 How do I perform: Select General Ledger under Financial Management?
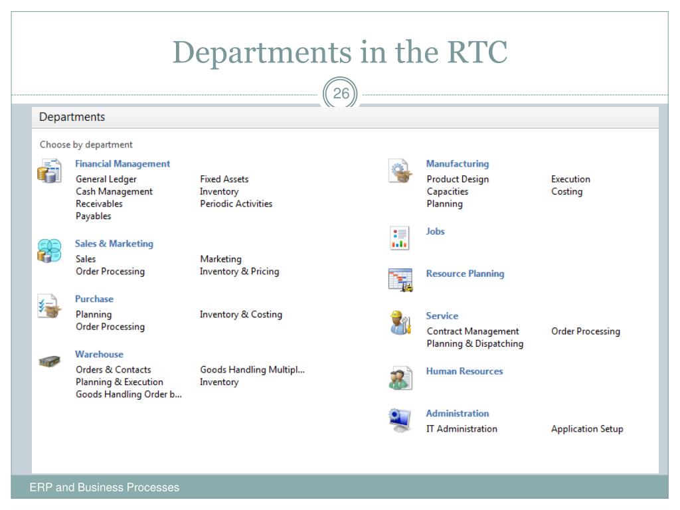[106, 179]
